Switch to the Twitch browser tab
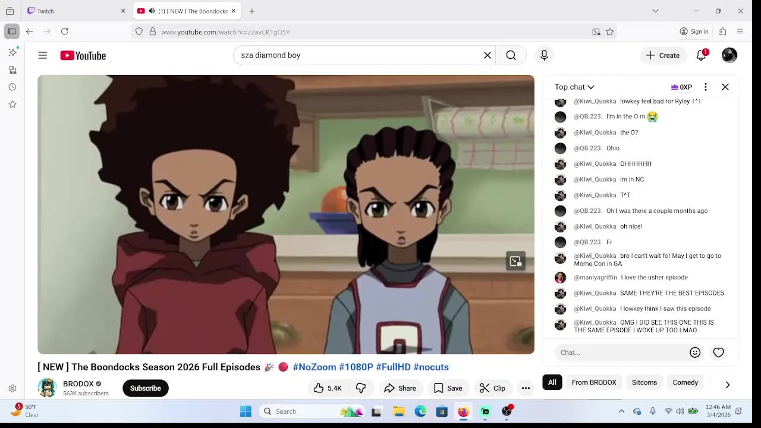 coord(77,11)
